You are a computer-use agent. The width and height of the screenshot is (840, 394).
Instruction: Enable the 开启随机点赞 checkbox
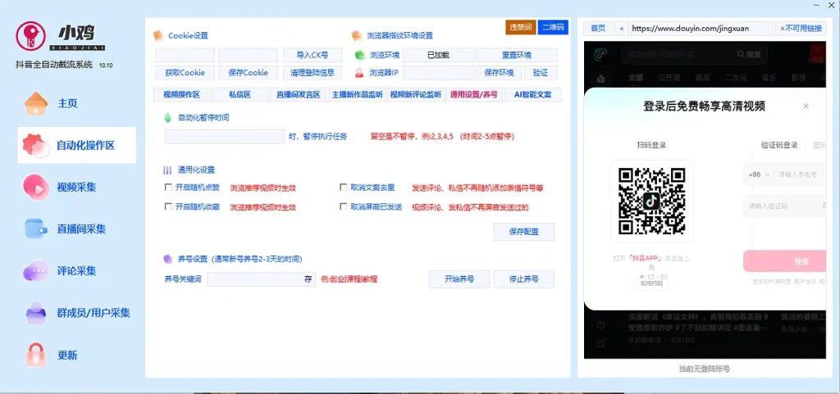coord(169,187)
